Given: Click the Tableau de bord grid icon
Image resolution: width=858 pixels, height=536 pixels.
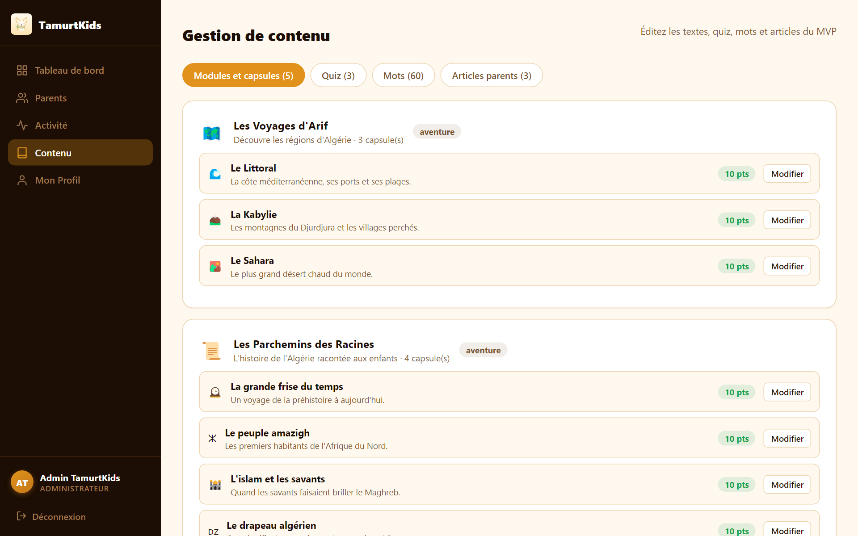Looking at the screenshot, I should click(22, 71).
